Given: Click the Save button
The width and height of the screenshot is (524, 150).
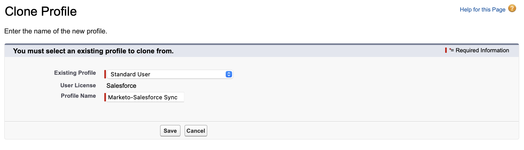Looking at the screenshot, I should pos(170,131).
